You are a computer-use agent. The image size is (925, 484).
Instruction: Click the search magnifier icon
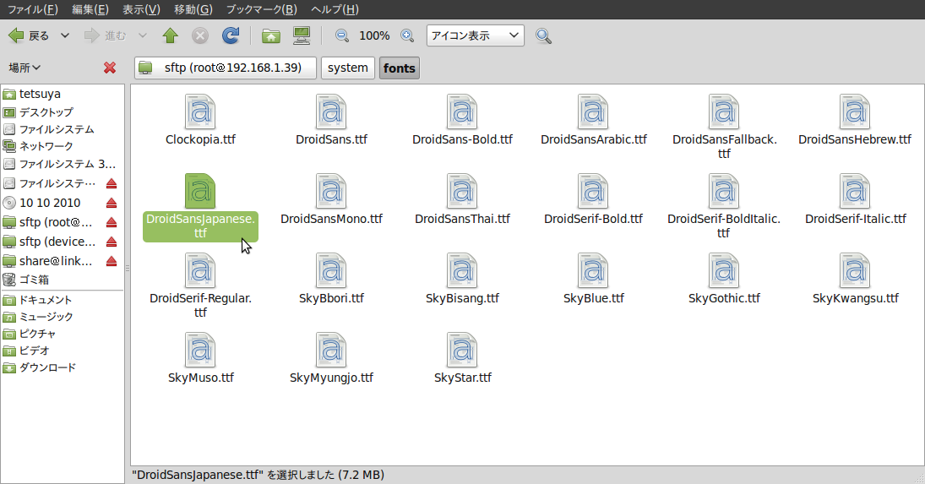tap(543, 36)
